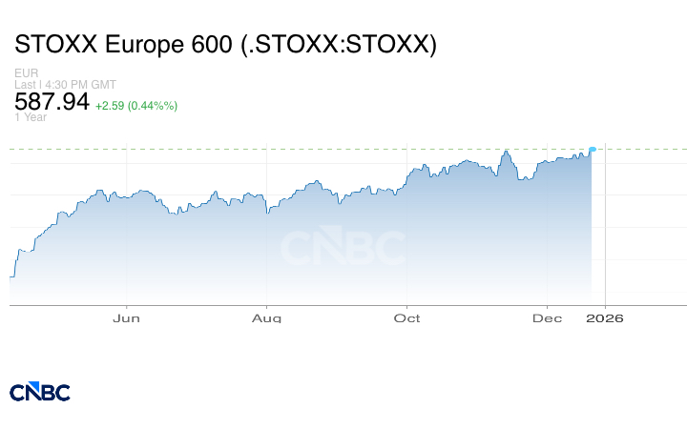Select the 1 Year range label
687x429 pixels.
coord(31,117)
